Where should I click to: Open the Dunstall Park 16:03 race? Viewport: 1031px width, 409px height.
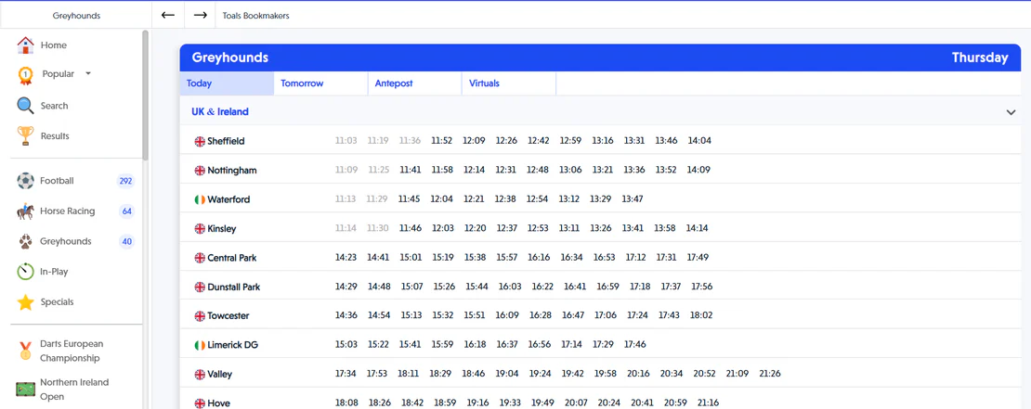click(510, 287)
